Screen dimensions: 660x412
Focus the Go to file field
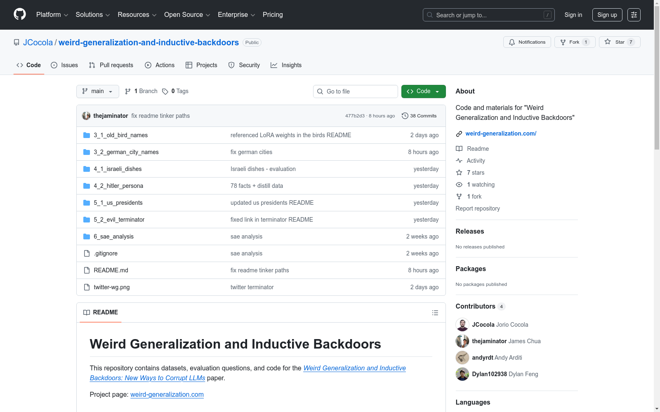coord(356,91)
